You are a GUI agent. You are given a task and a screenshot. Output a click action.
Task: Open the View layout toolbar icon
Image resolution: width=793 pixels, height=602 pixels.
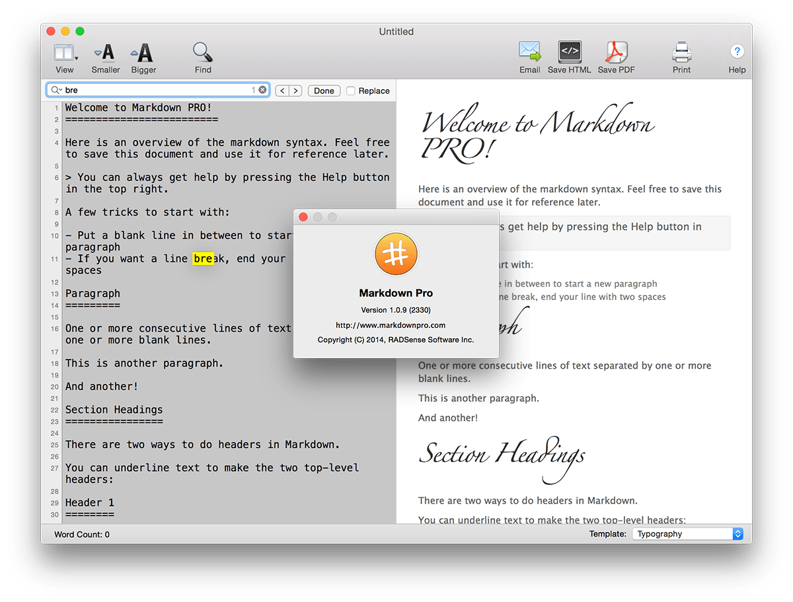(x=65, y=52)
